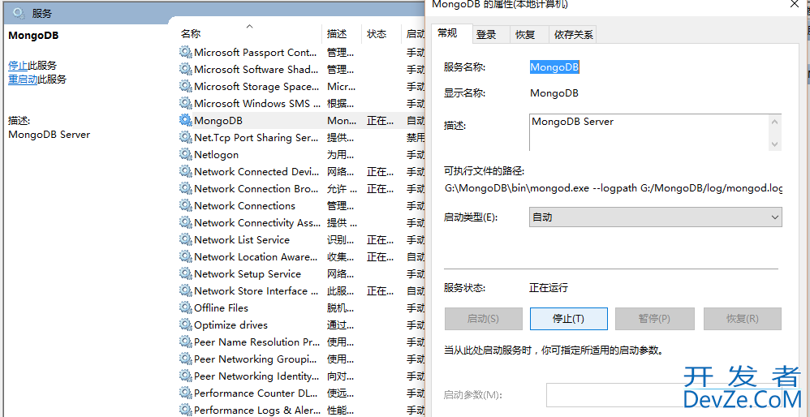Image resolution: width=810 pixels, height=417 pixels.
Task: Click the gear icon beside Network Connected Devi...
Action: 185,171
